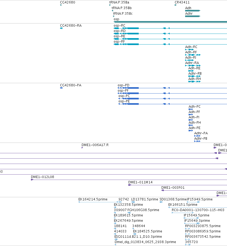Click the RP003673542.5prime EST feature

[x=188, y=239]
